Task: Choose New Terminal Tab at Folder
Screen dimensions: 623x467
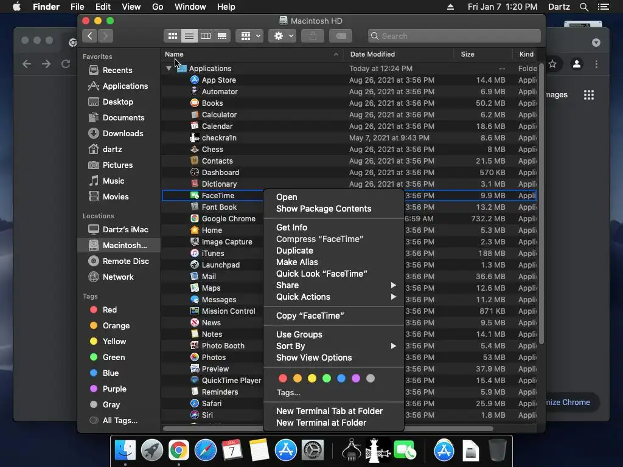Action: (x=334, y=411)
